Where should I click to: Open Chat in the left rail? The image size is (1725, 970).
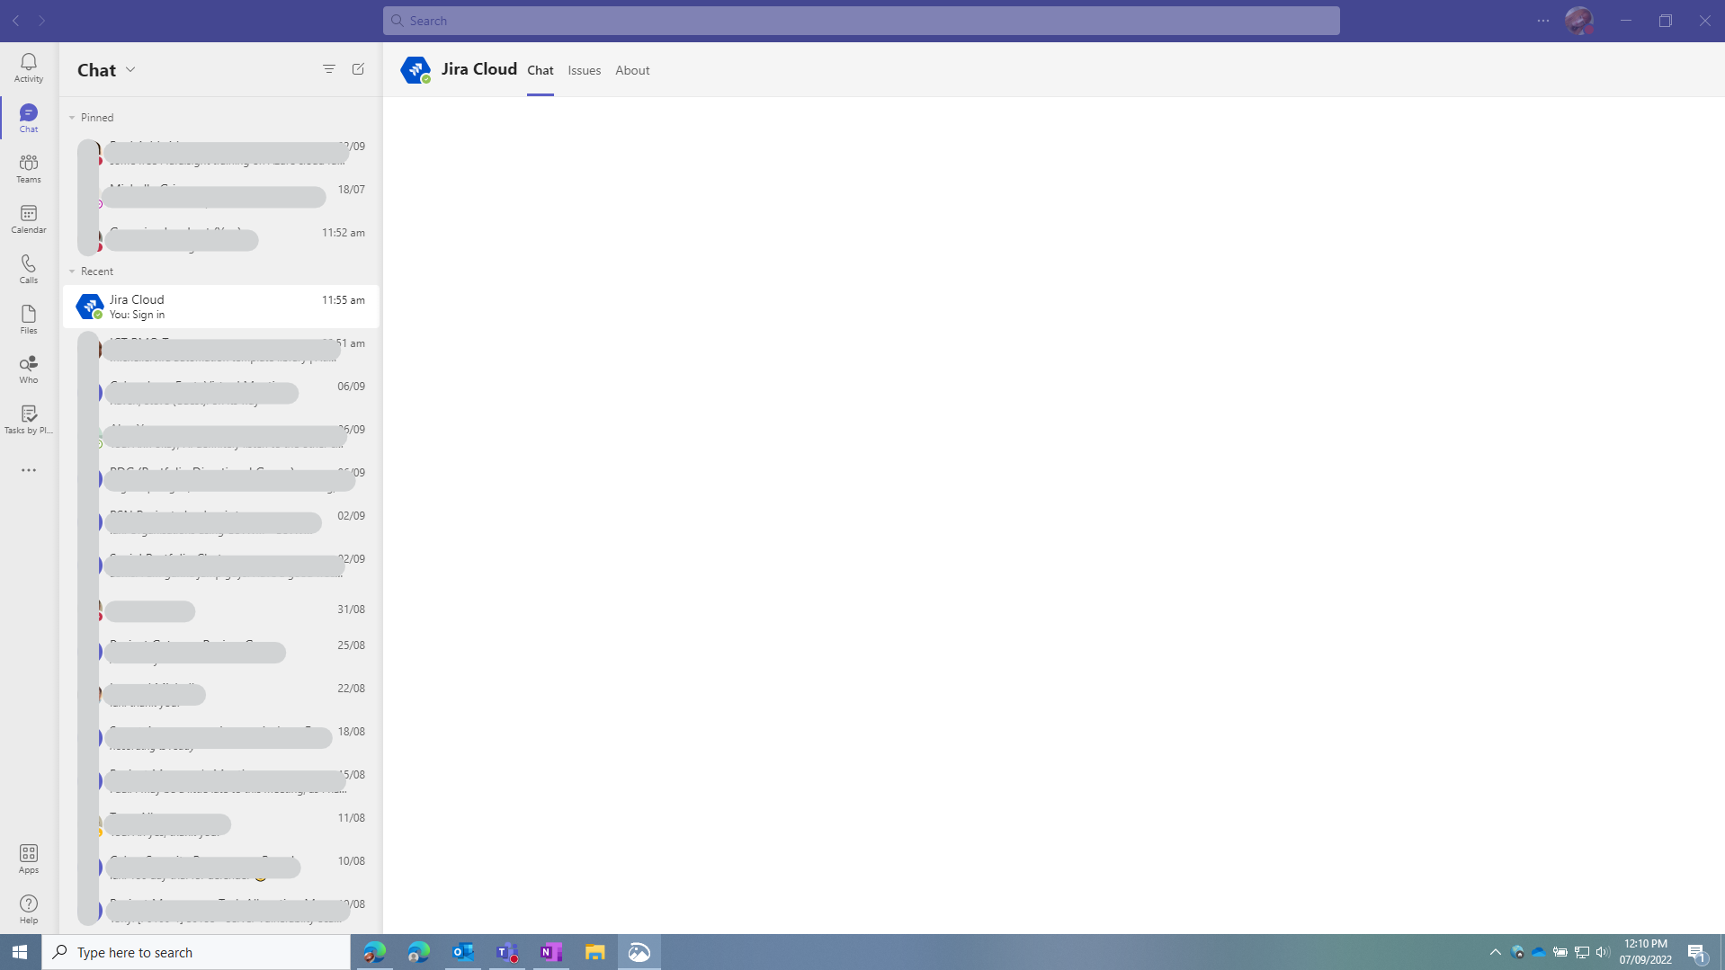(29, 118)
